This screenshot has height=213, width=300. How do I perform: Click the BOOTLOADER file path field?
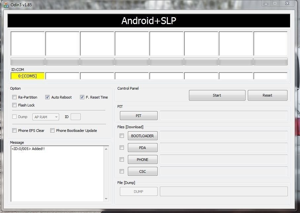coord(224,136)
